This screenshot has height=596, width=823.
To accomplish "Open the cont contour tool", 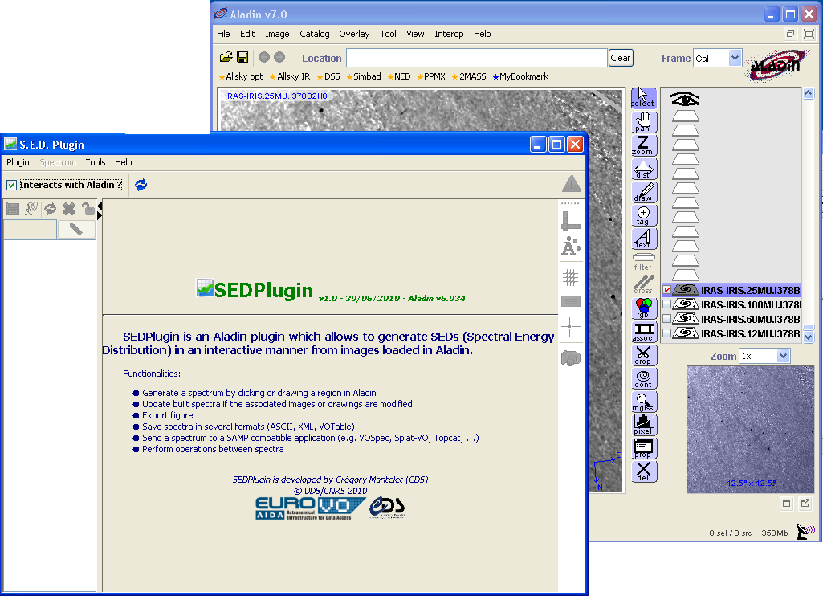I will 643,378.
